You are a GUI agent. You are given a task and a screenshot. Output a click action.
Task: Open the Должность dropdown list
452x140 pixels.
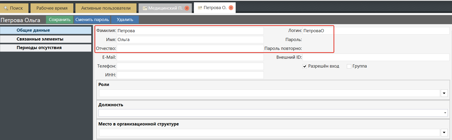tap(445, 113)
